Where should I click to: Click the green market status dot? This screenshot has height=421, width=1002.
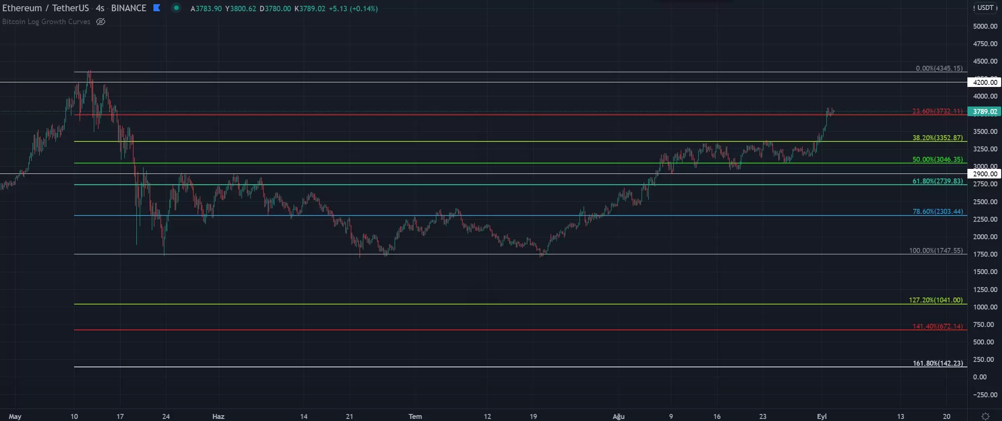(x=176, y=8)
